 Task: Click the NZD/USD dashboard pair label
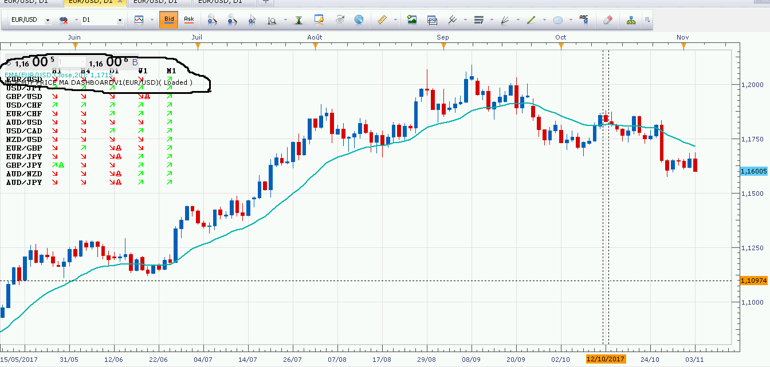click(x=23, y=140)
